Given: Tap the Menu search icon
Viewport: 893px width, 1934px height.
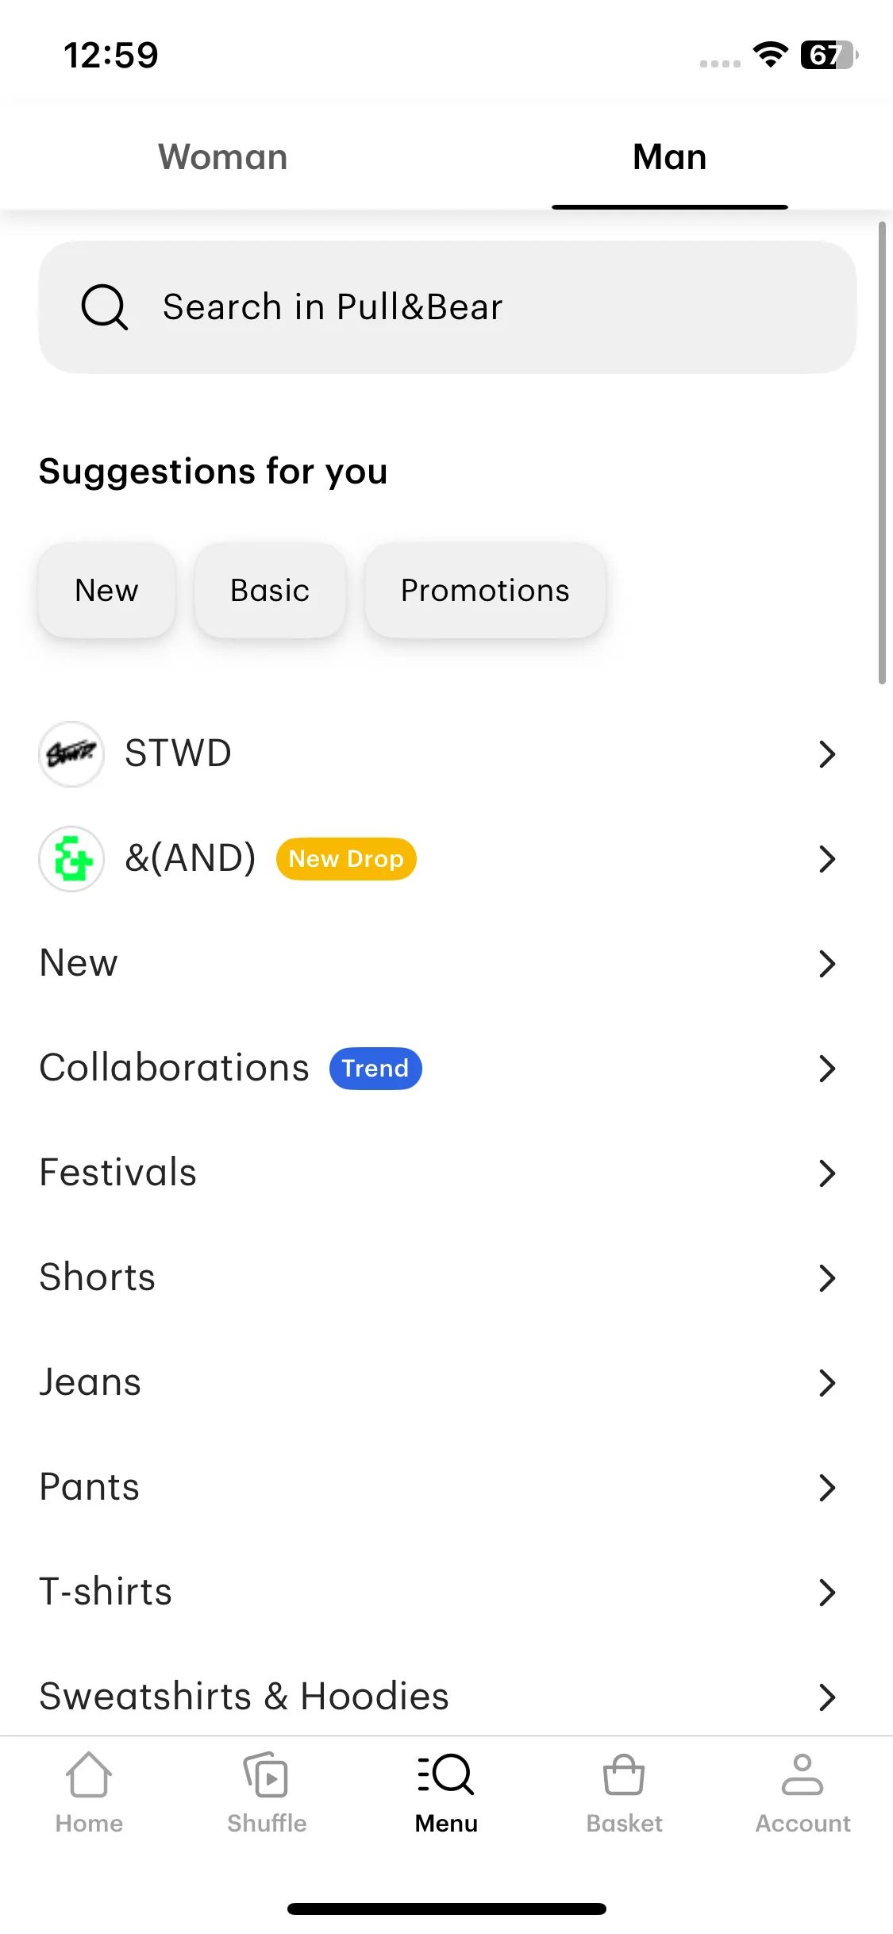Looking at the screenshot, I should (x=446, y=1774).
